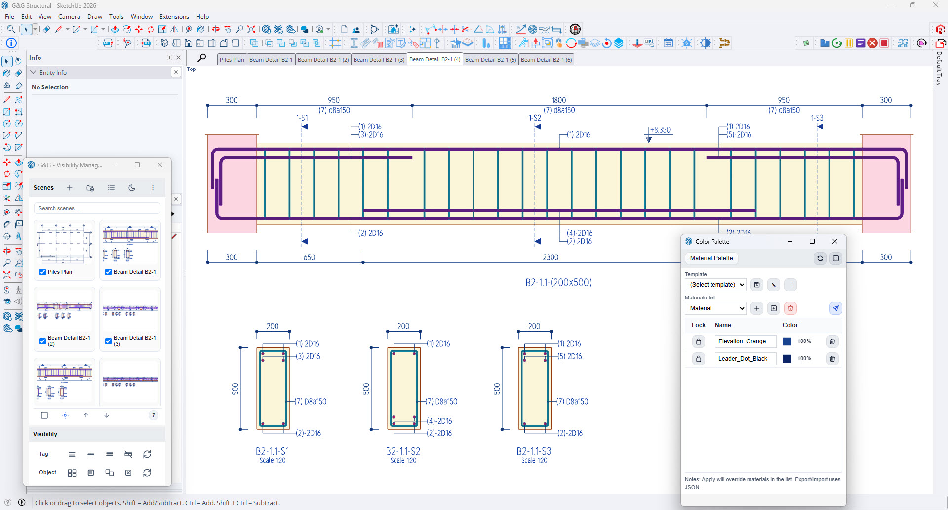Refresh the Color Palette materials
Image resolution: width=948 pixels, height=510 pixels.
coord(820,258)
